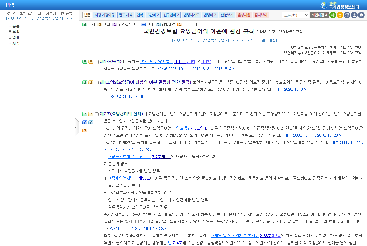Click 연 icon beside 제1조의2

[x=91, y=82]
